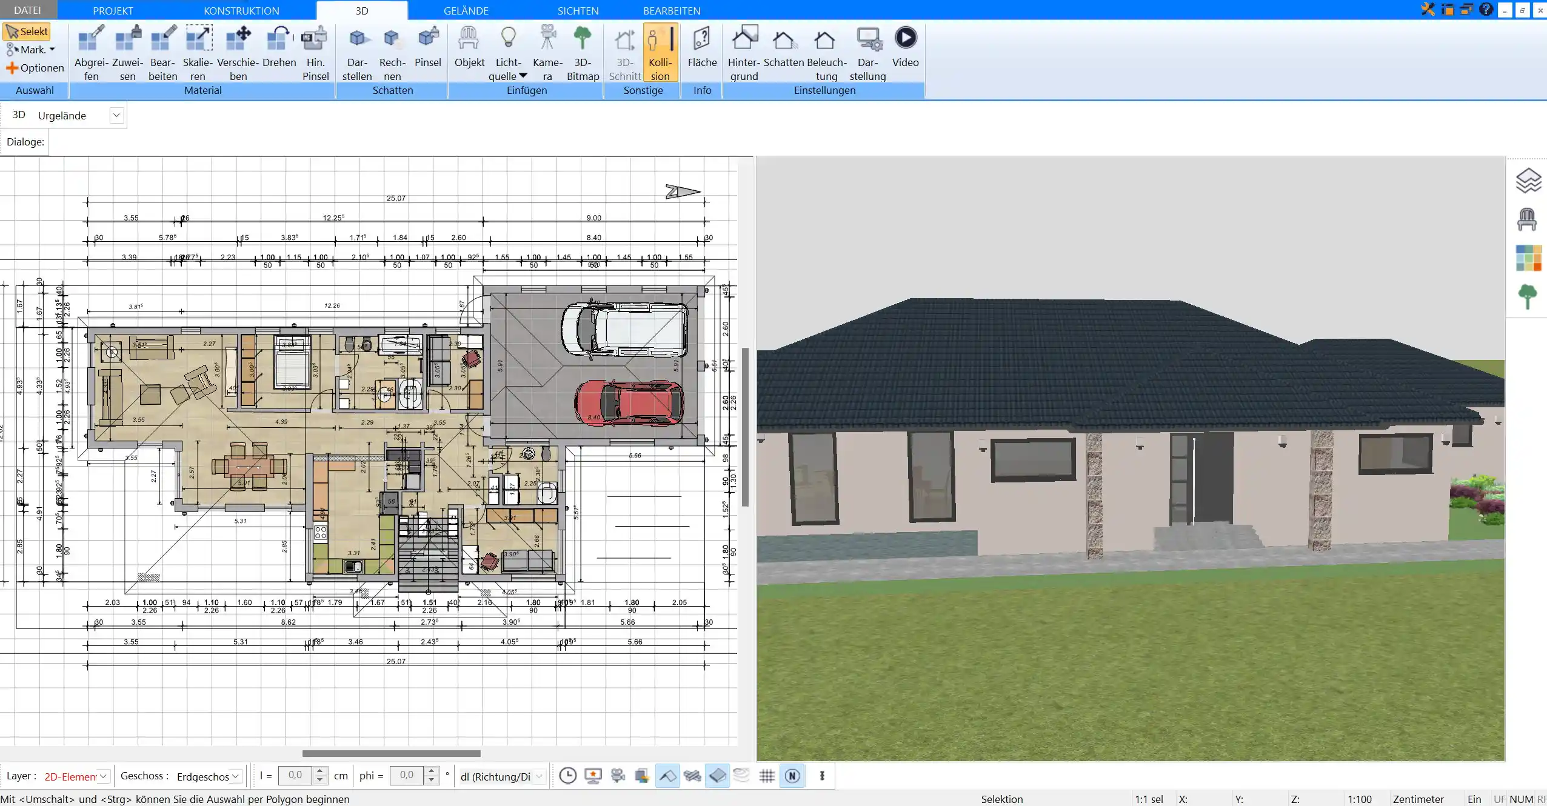Click the 3D-Schnitt tool

coord(625,53)
